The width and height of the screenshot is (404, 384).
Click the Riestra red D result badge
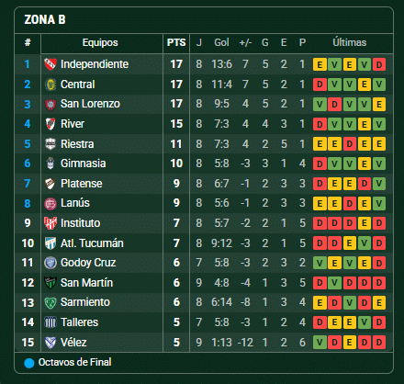click(349, 144)
